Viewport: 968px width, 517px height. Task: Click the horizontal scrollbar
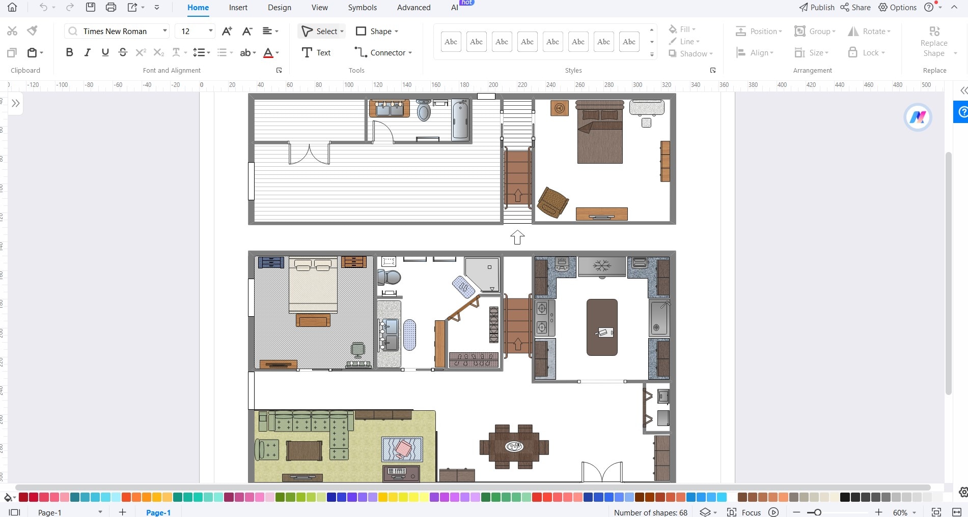[x=473, y=487]
